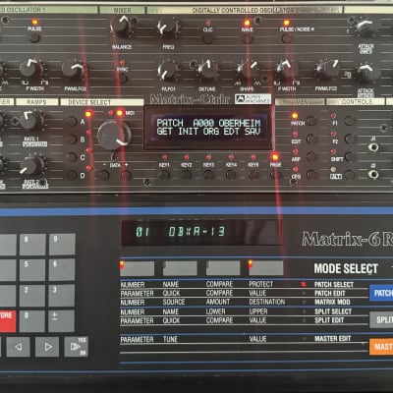
Task: Decrease value with DATA minus button
Action: [x=104, y=175]
